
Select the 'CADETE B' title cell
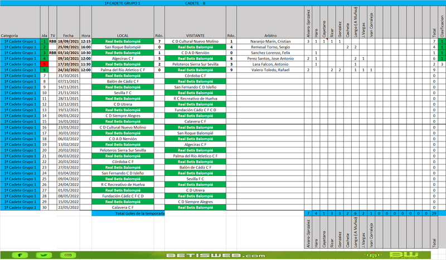(195, 3)
